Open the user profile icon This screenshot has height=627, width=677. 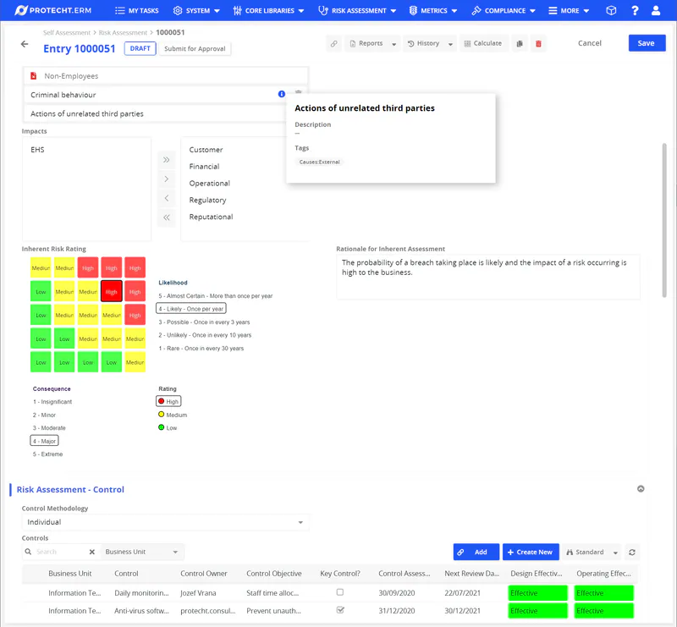point(656,11)
